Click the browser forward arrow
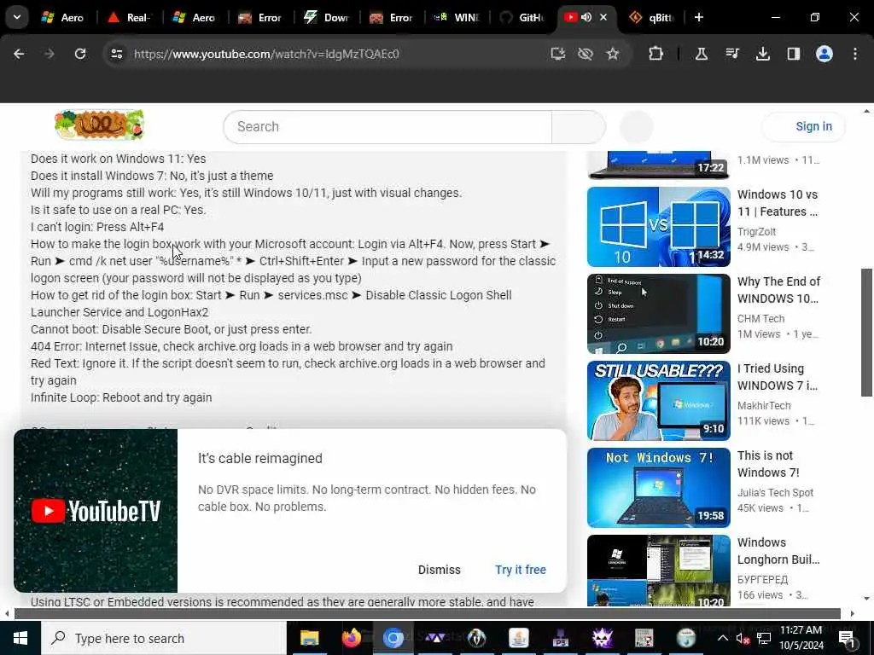This screenshot has width=874, height=655. (49, 54)
